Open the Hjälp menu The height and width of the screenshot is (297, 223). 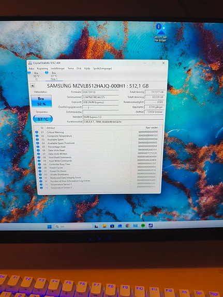(87, 68)
